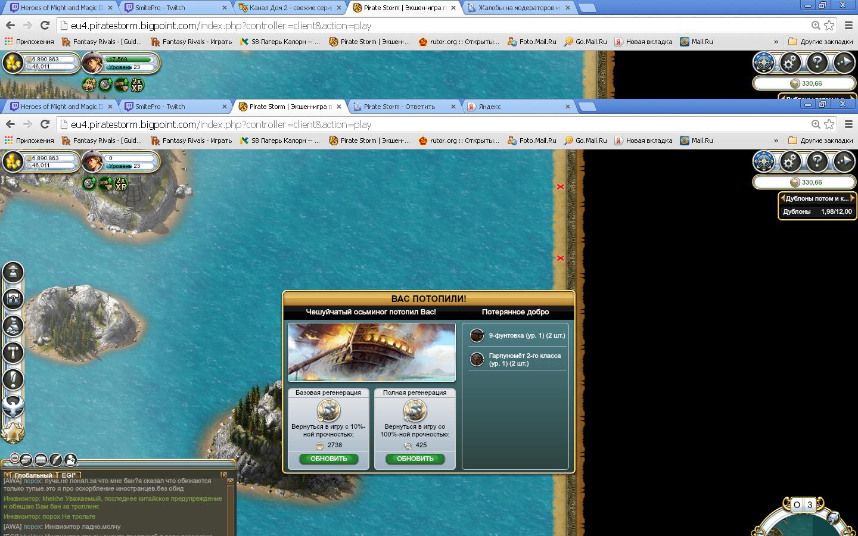
Task: Click green health bar in back window
Action: [130, 59]
